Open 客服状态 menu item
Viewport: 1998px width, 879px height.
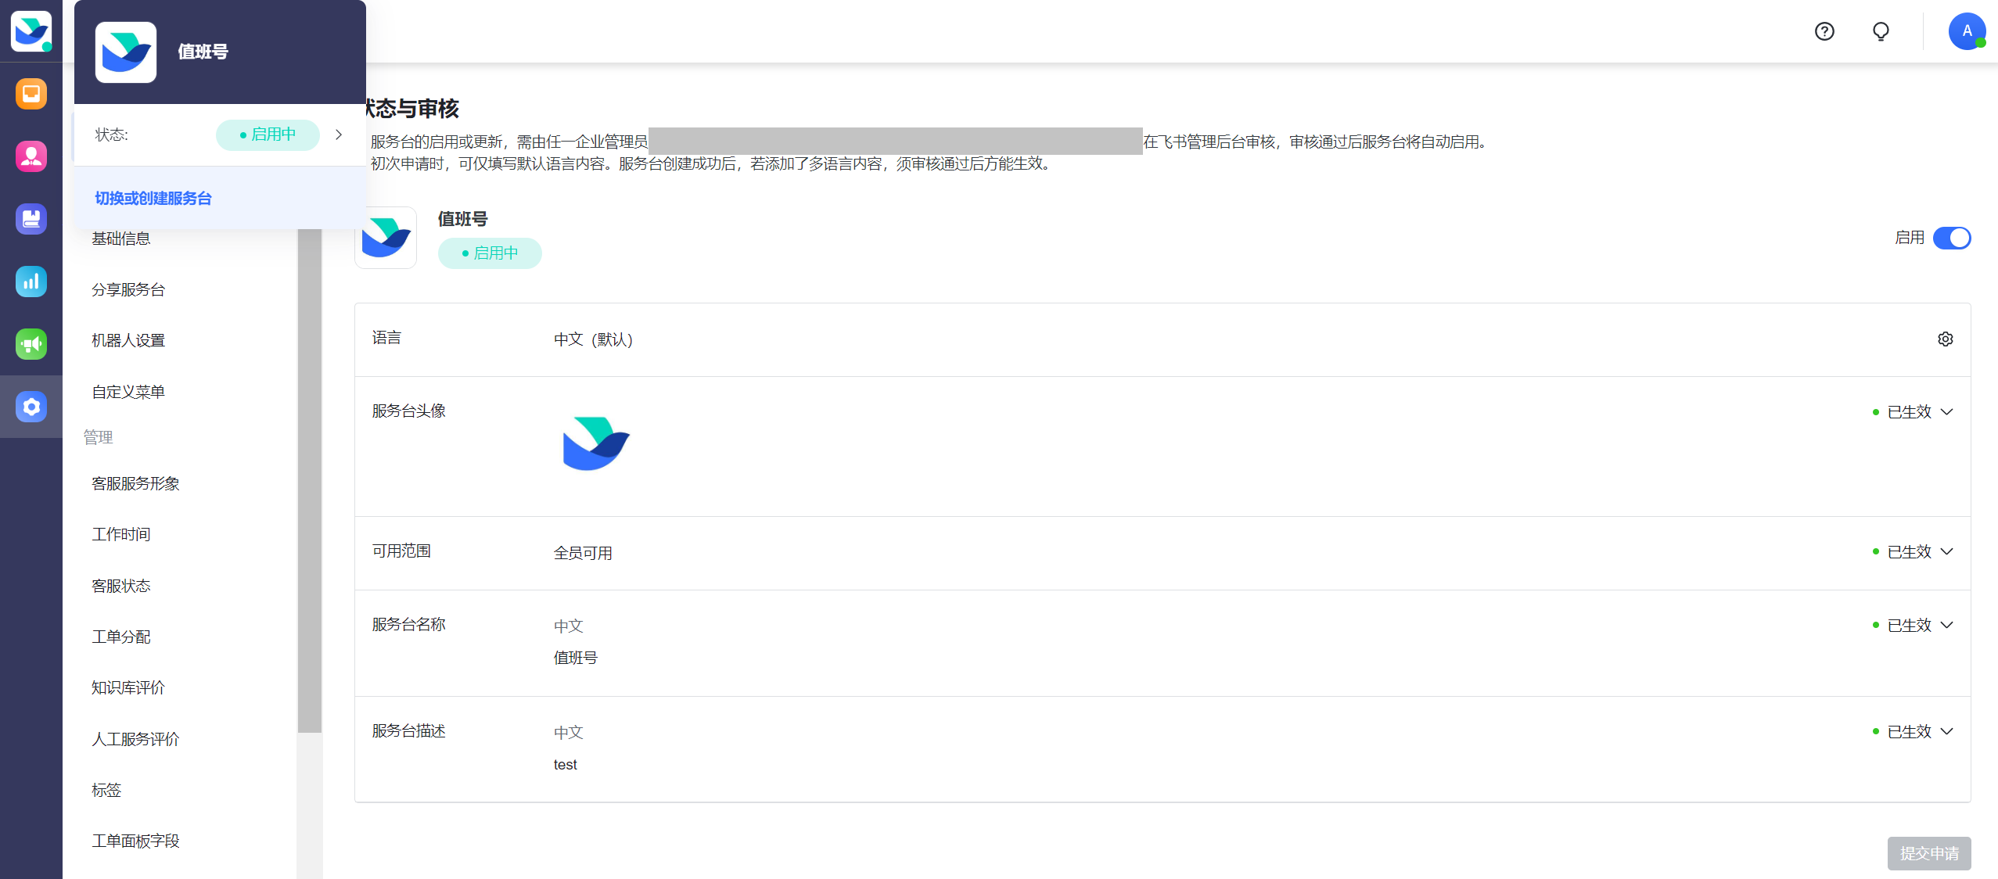point(121,586)
